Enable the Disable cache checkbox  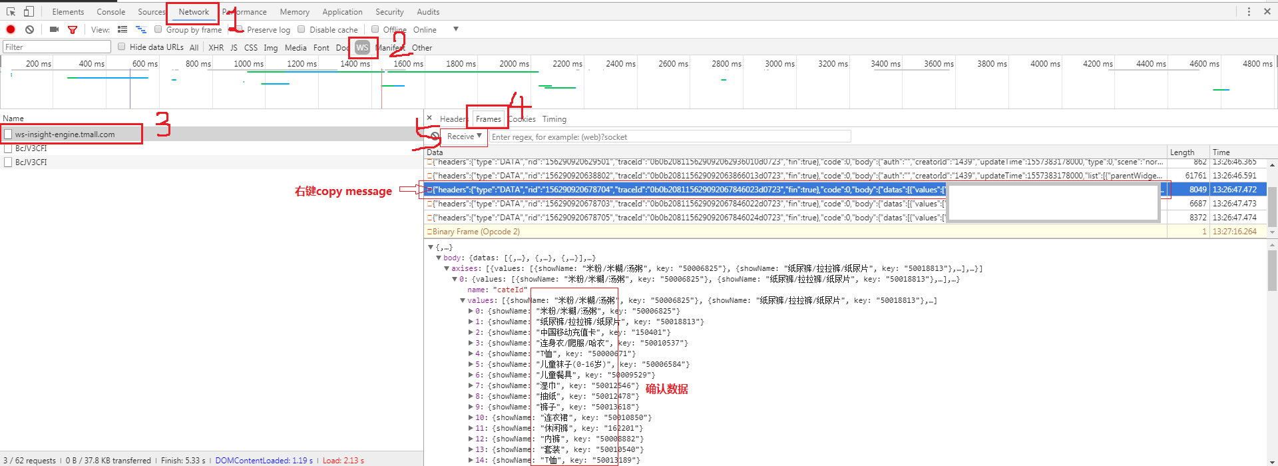coord(302,29)
